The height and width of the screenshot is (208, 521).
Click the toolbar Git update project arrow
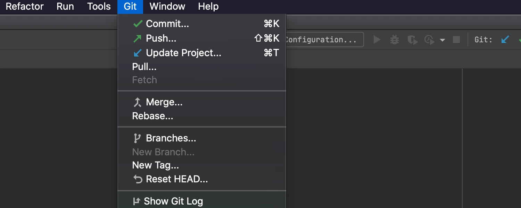[505, 40]
